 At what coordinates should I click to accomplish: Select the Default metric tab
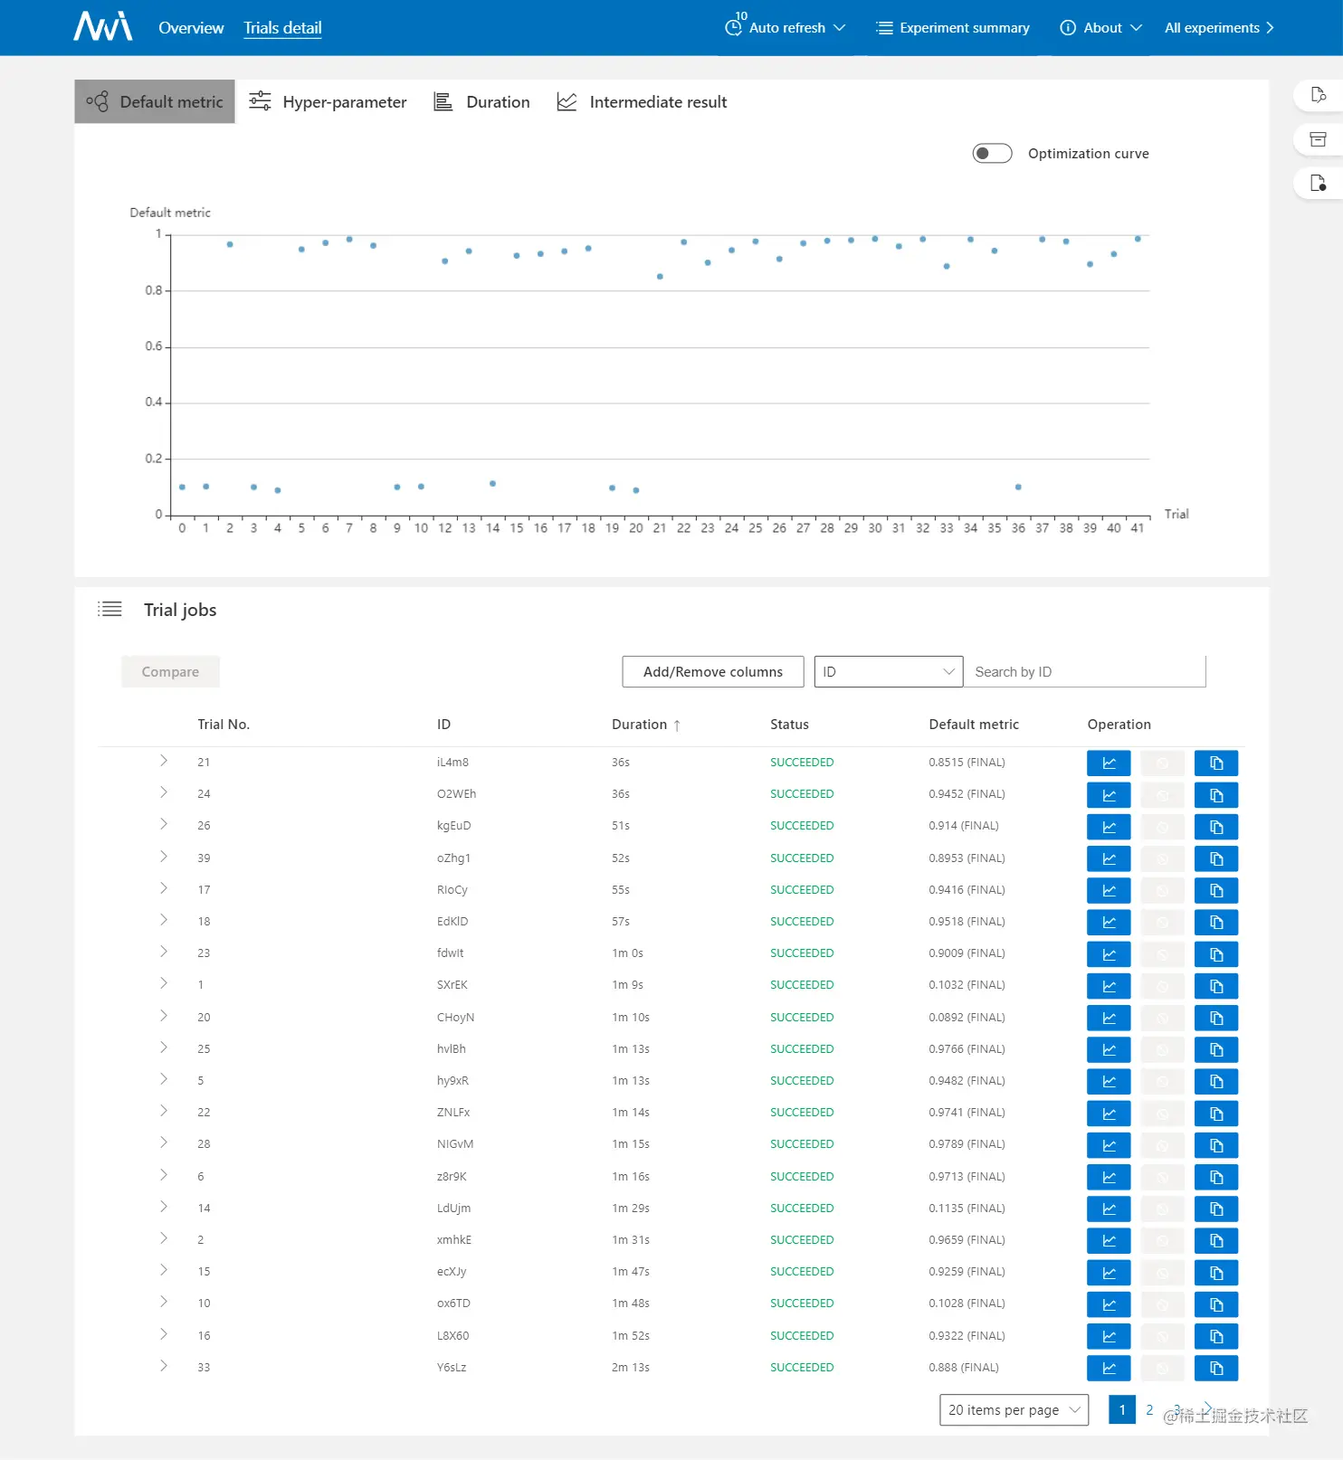(155, 101)
